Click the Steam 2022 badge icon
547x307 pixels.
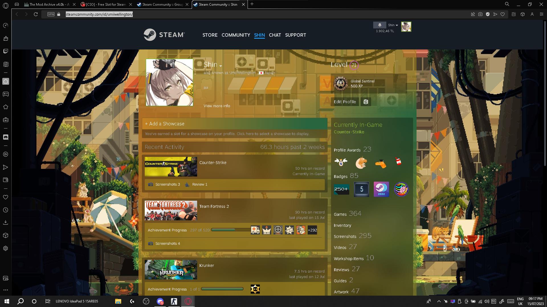[381, 189]
